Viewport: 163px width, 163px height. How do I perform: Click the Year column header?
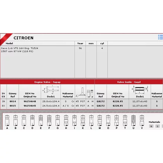[x=80, y=43]
